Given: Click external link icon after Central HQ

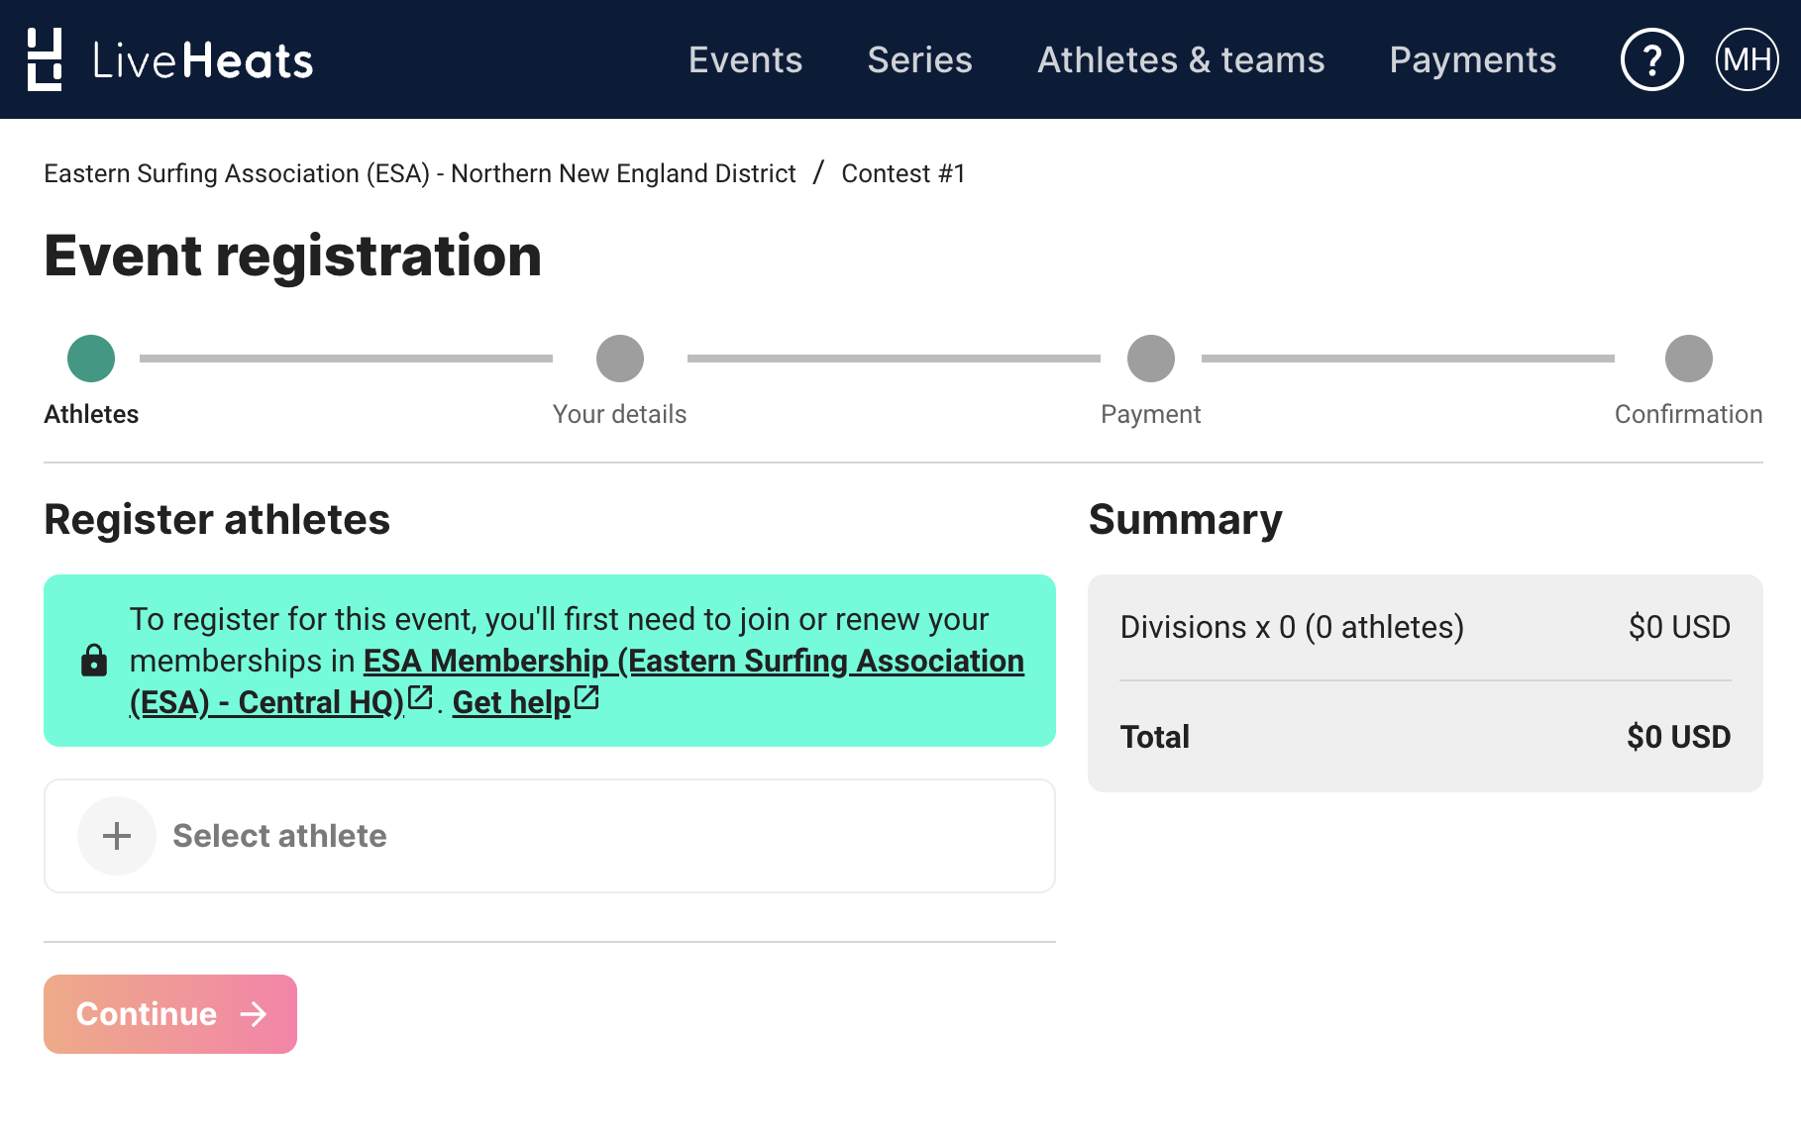Looking at the screenshot, I should point(421,697).
